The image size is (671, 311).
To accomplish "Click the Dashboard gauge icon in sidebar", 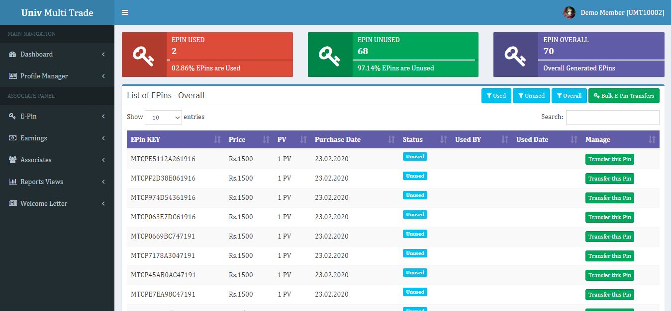I will (x=13, y=54).
